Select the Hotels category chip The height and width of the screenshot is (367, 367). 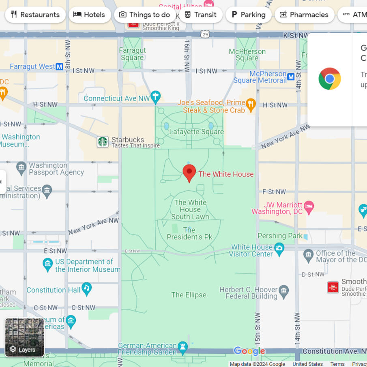coord(89,15)
